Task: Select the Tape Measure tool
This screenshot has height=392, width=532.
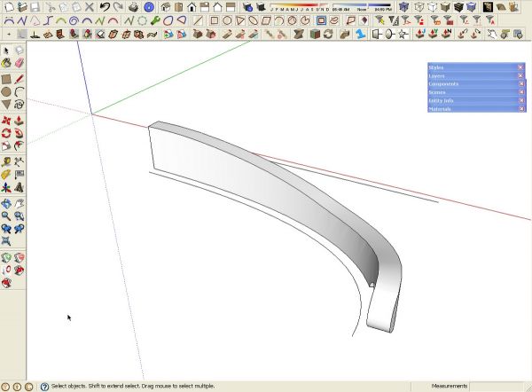Action: coord(6,162)
